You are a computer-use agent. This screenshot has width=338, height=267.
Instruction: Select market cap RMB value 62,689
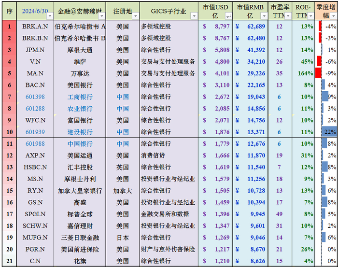pyautogui.click(x=251, y=27)
